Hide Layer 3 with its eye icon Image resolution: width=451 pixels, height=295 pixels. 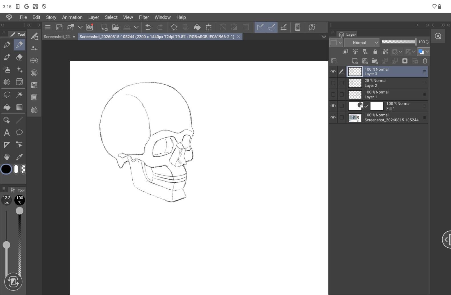click(x=333, y=72)
